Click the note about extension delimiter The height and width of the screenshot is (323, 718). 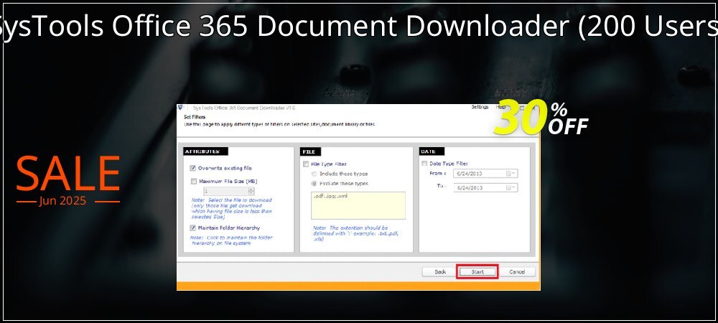356,233
